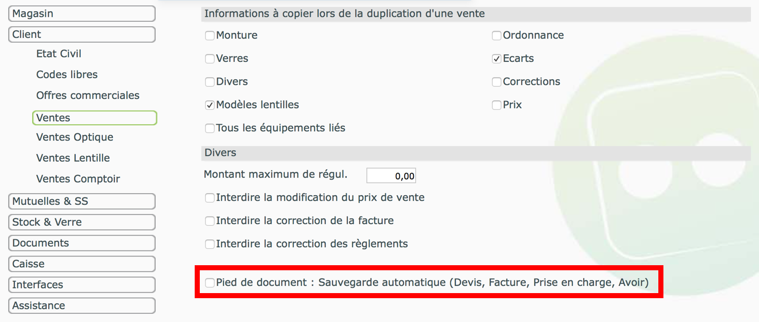Image resolution: width=759 pixels, height=322 pixels.
Task: Tick the Divers duplication checkbox
Action: [210, 82]
